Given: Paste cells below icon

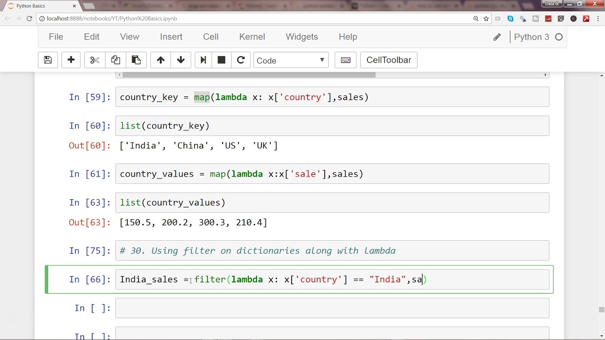Looking at the screenshot, I should pyautogui.click(x=136, y=60).
